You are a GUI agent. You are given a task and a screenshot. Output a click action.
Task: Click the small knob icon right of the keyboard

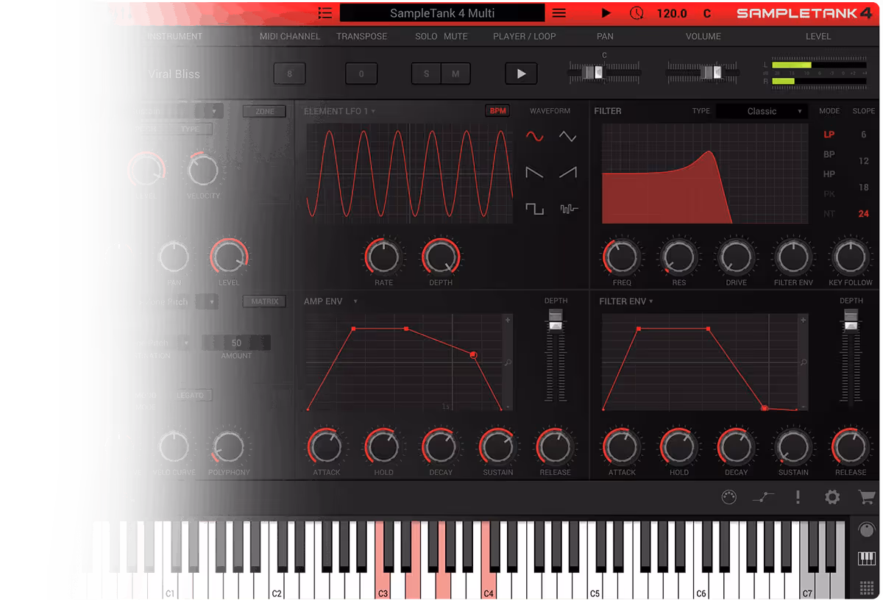(x=867, y=530)
